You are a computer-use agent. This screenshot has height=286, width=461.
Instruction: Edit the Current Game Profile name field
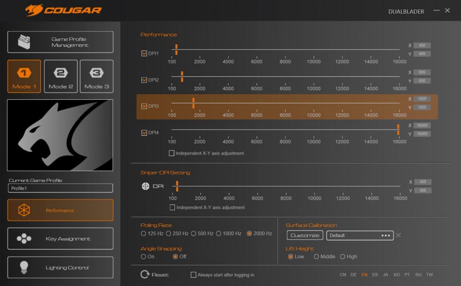60,188
